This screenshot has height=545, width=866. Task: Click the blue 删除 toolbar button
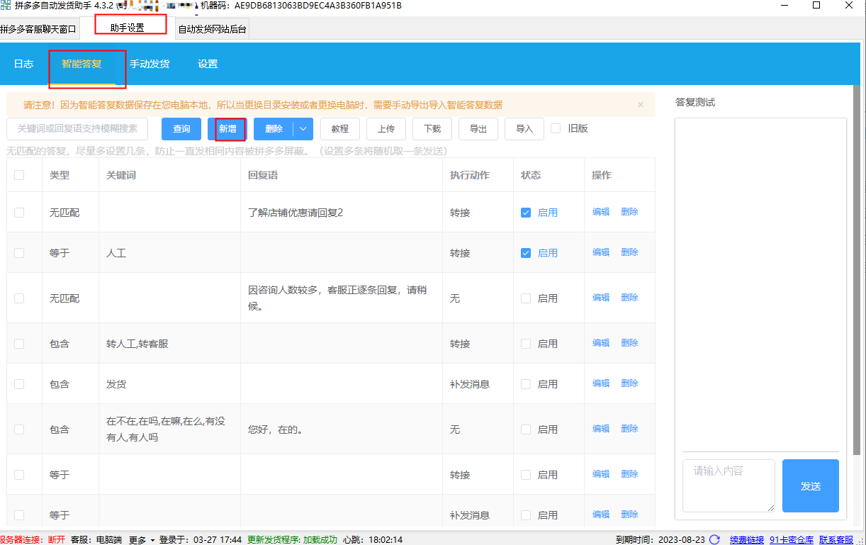[274, 129]
